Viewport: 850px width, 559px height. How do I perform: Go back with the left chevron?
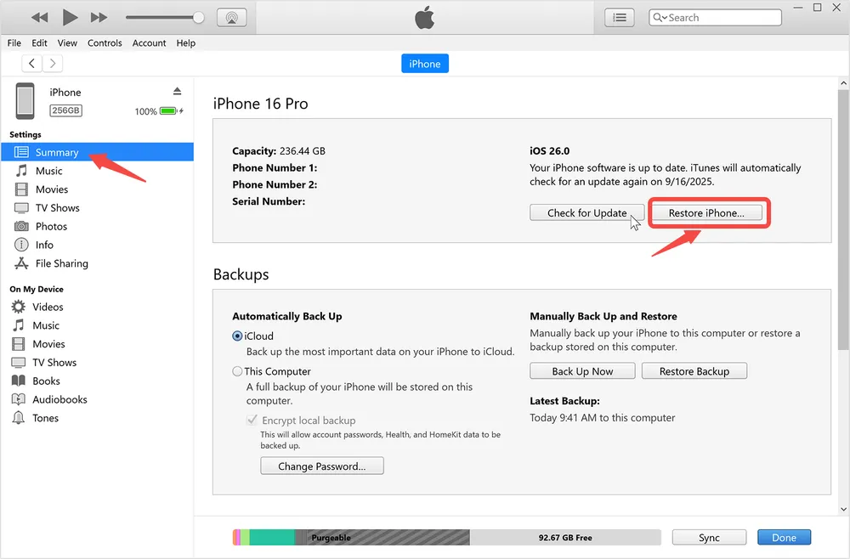click(x=32, y=64)
